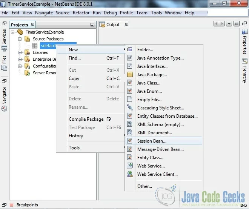Click the TimerServiceExample project bean icon
249x209 pixels.
pos(20,32)
